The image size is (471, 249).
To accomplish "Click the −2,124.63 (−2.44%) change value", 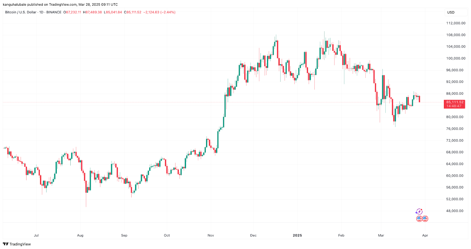I will (x=159, y=12).
